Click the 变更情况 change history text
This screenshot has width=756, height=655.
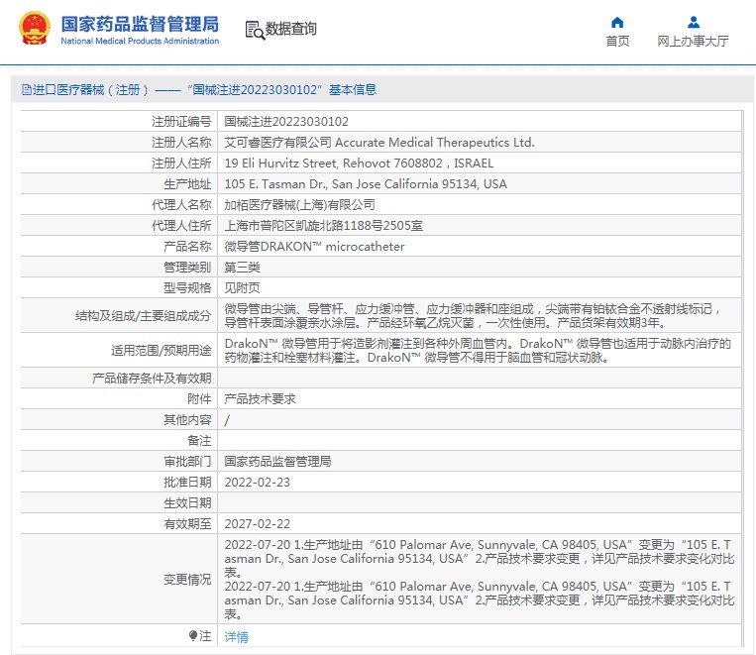point(480,579)
